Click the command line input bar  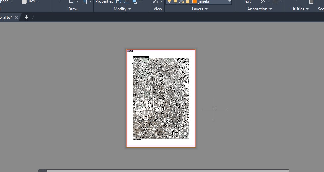click(167, 171)
